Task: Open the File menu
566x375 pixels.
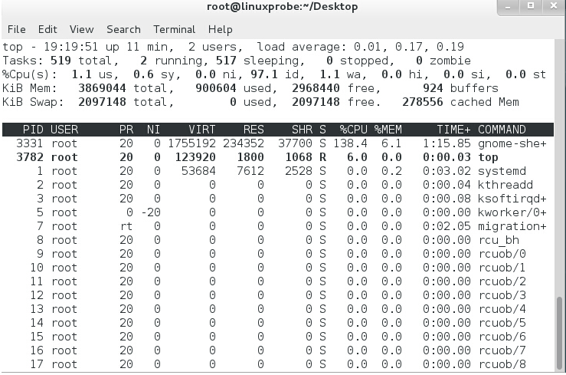Action: point(17,29)
